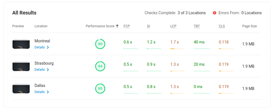Open the Dallas Details link
The height and width of the screenshot is (112, 272).
pyautogui.click(x=40, y=92)
